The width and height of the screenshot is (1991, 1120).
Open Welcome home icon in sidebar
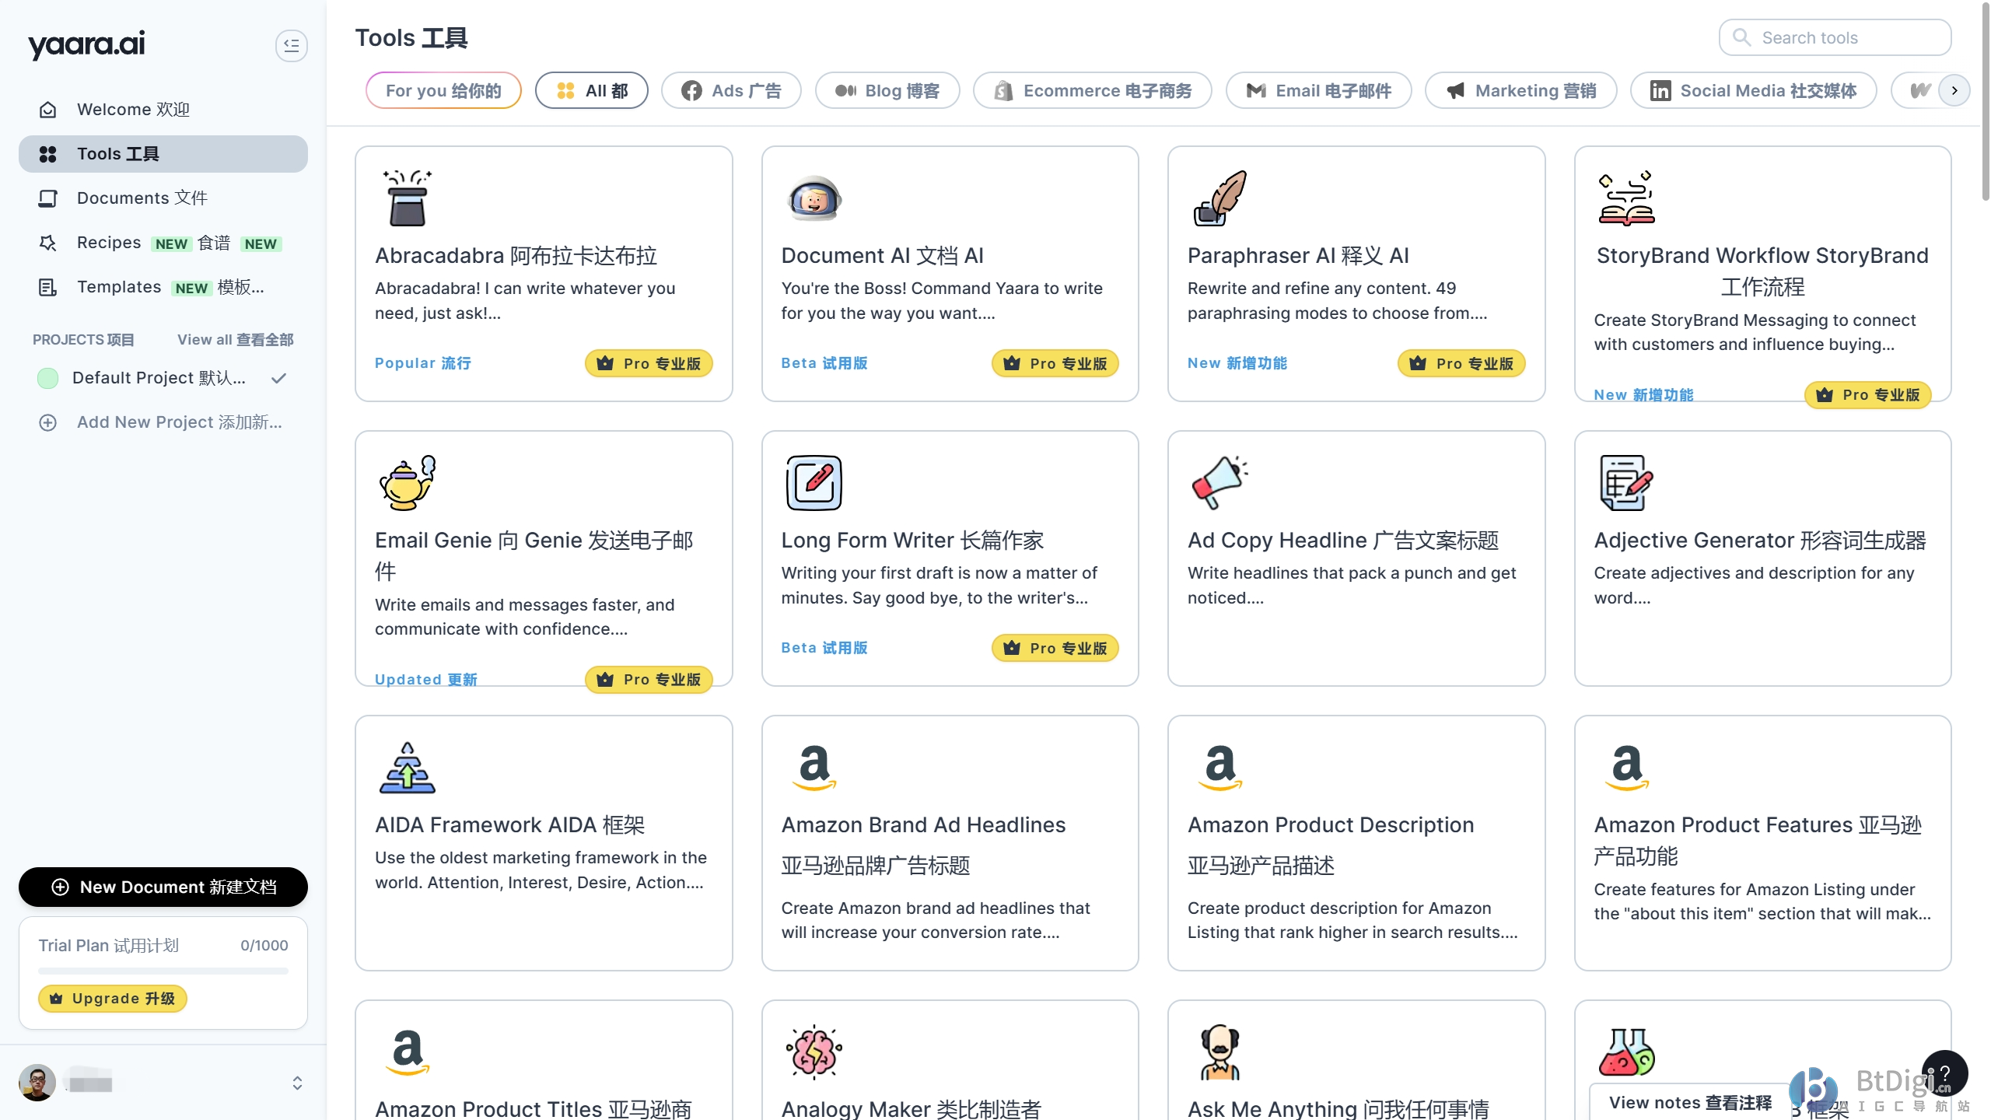[x=48, y=110]
